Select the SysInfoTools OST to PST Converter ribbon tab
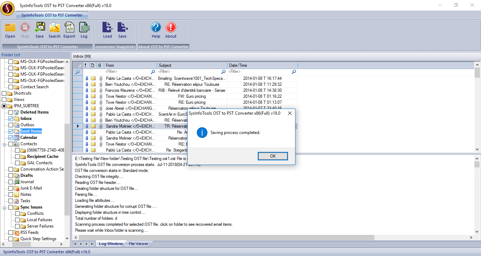The image size is (481, 256). (52, 15)
